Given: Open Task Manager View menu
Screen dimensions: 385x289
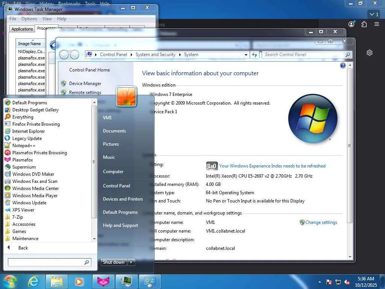Looking at the screenshot, I should pos(47,19).
